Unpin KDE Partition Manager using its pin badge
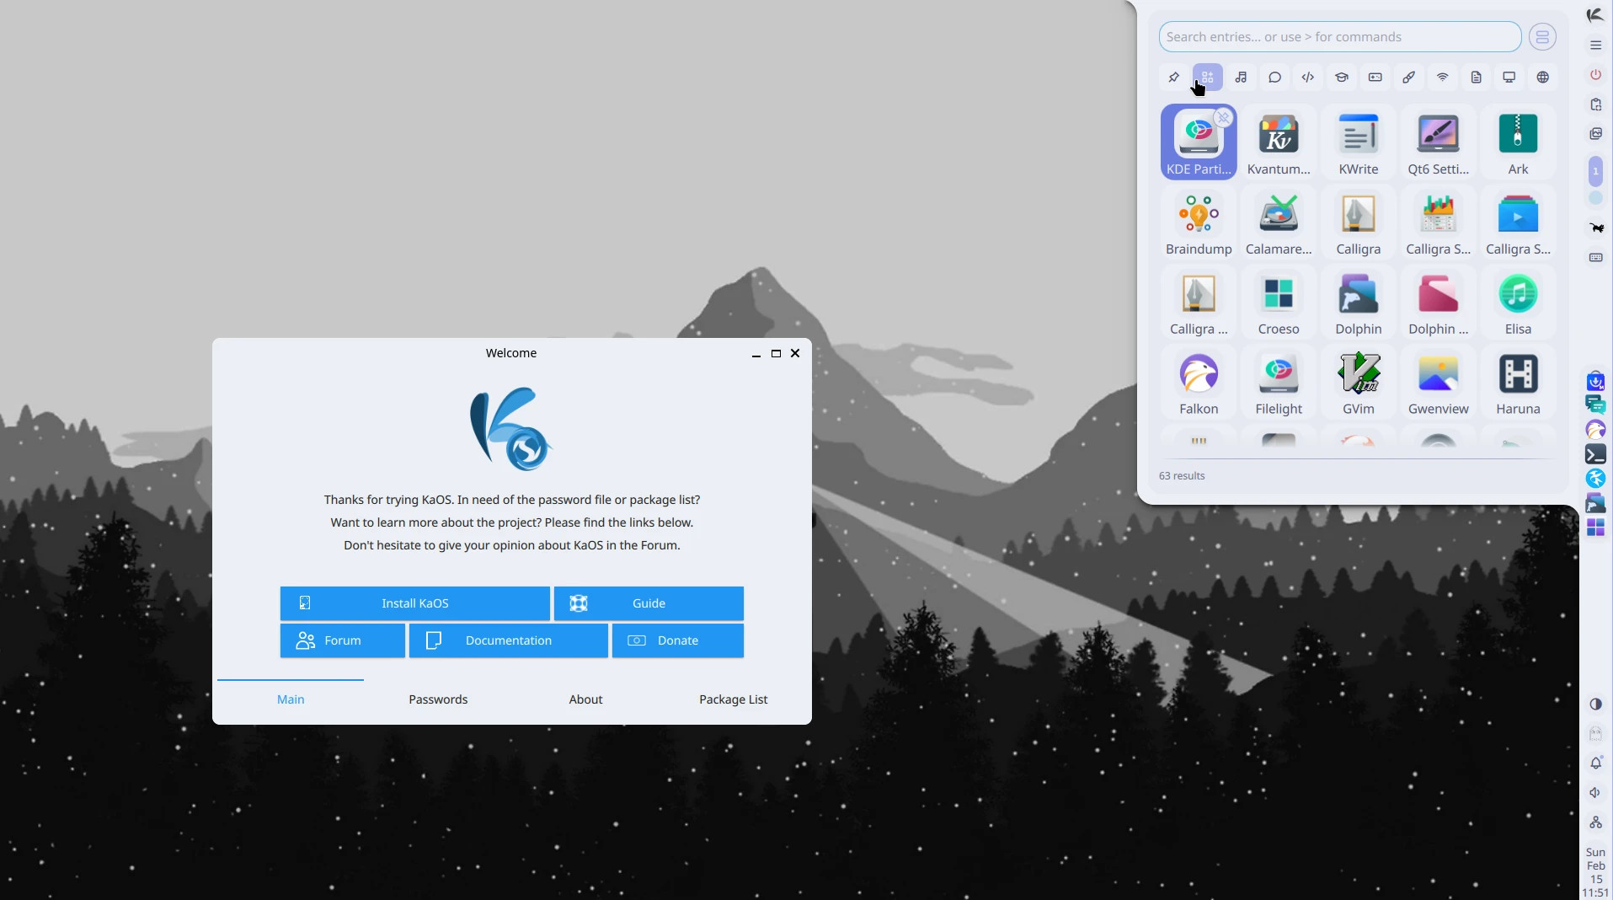The width and height of the screenshot is (1613, 900). 1223,118
